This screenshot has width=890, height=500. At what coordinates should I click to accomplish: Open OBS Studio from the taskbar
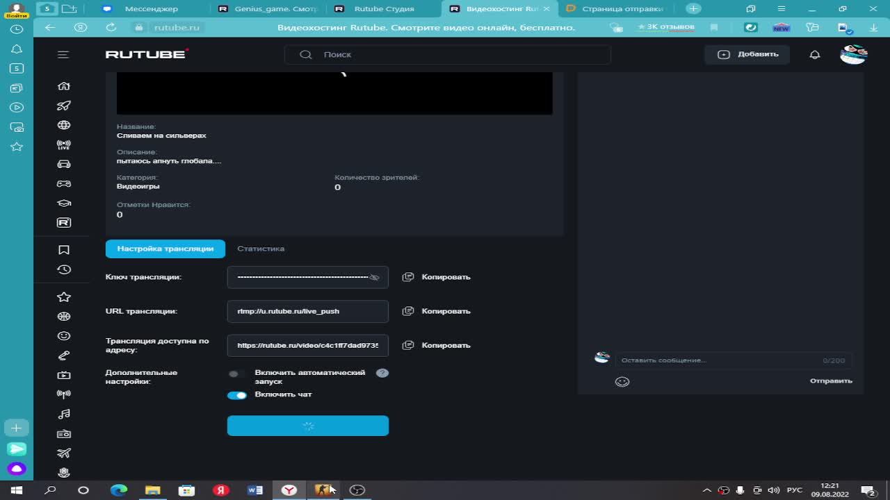[357, 490]
